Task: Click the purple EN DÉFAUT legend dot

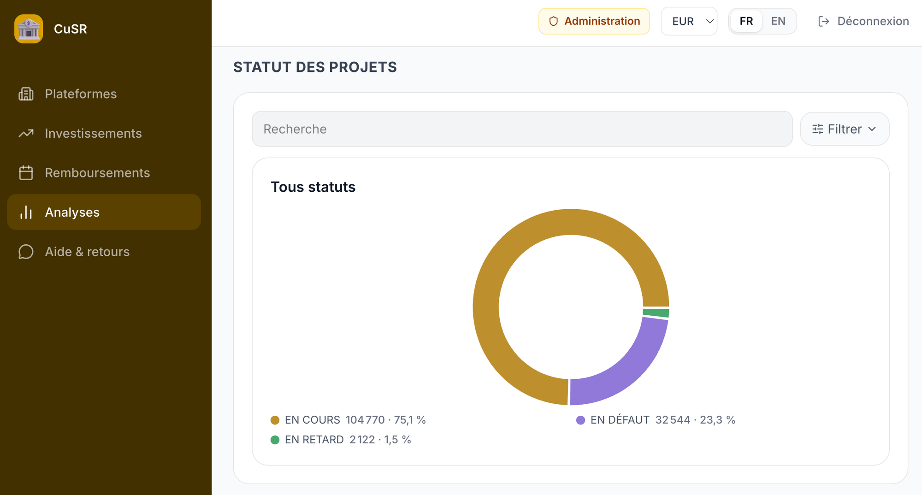Action: [581, 420]
